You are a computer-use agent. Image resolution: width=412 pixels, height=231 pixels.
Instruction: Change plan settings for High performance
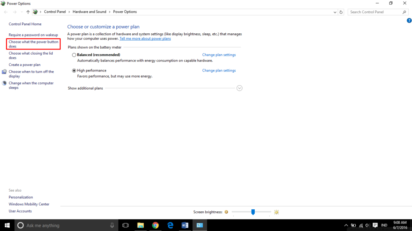219,71
